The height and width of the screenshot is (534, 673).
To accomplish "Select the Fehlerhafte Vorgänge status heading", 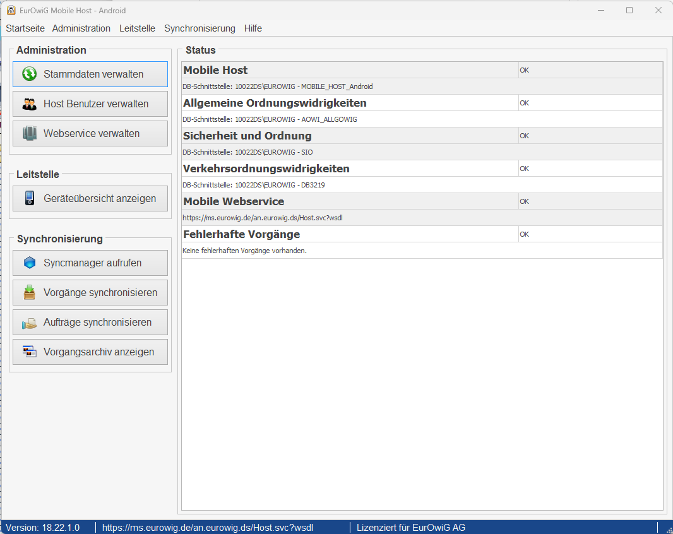I will pos(241,234).
